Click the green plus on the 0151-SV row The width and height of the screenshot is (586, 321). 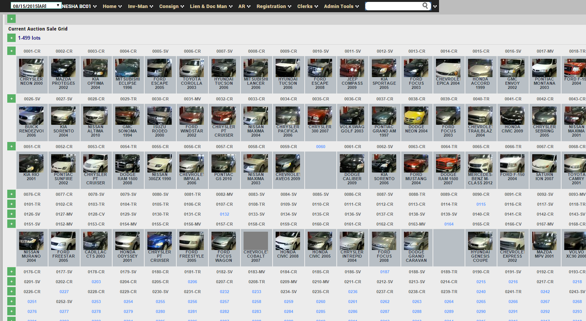[x=11, y=224]
